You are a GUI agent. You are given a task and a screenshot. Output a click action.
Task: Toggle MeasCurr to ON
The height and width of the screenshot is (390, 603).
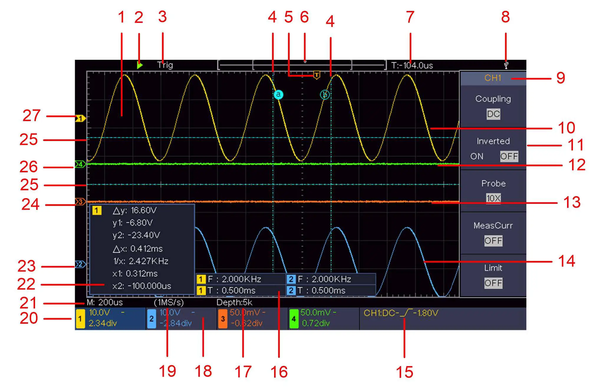[x=493, y=241]
